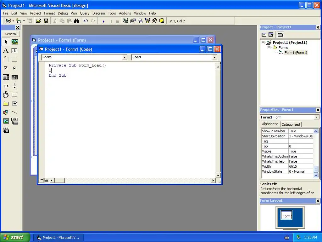Click Procedure View button in code window

(x=41, y=180)
